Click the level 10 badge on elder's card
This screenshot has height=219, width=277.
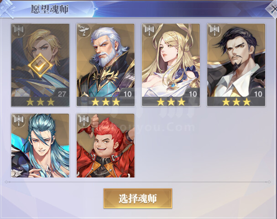pyautogui.click(x=127, y=94)
